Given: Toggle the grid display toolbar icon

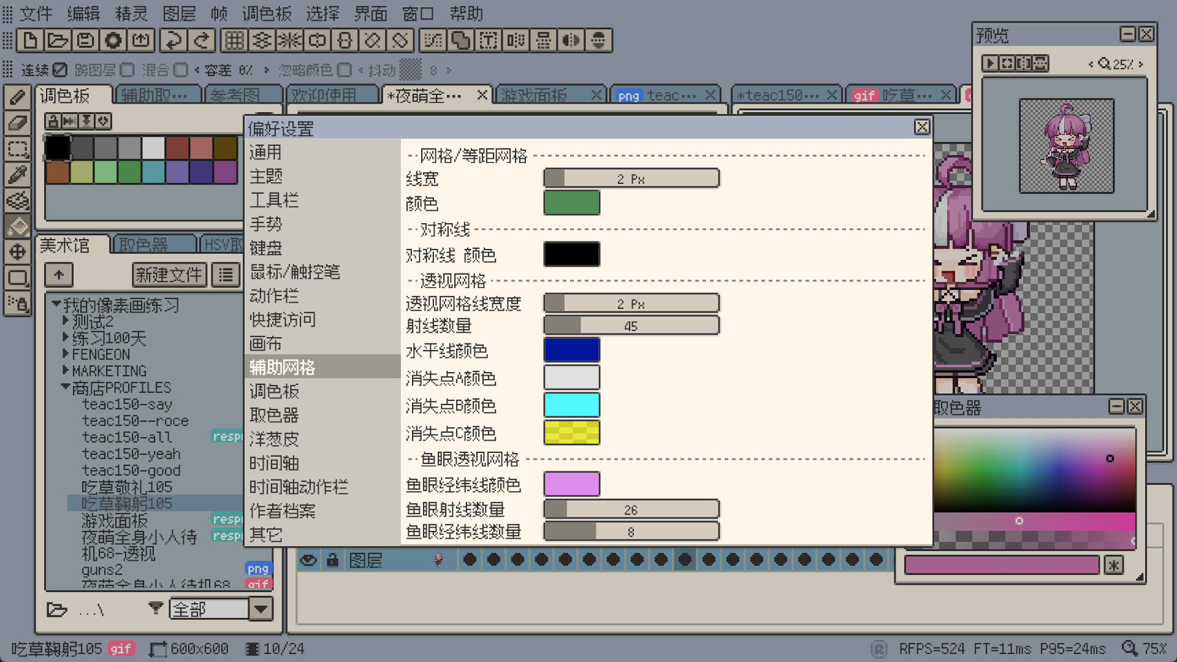Looking at the screenshot, I should tap(234, 40).
